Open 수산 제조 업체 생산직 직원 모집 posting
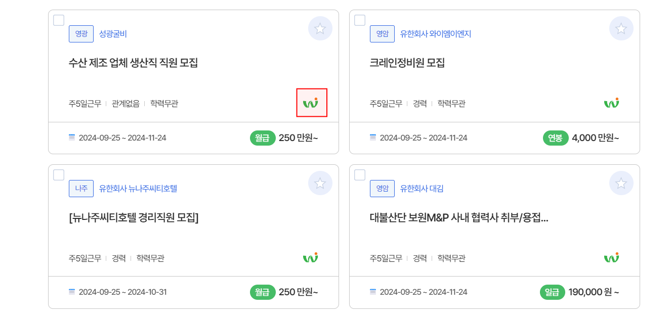Image resolution: width=672 pixels, height=318 pixels. [133, 63]
